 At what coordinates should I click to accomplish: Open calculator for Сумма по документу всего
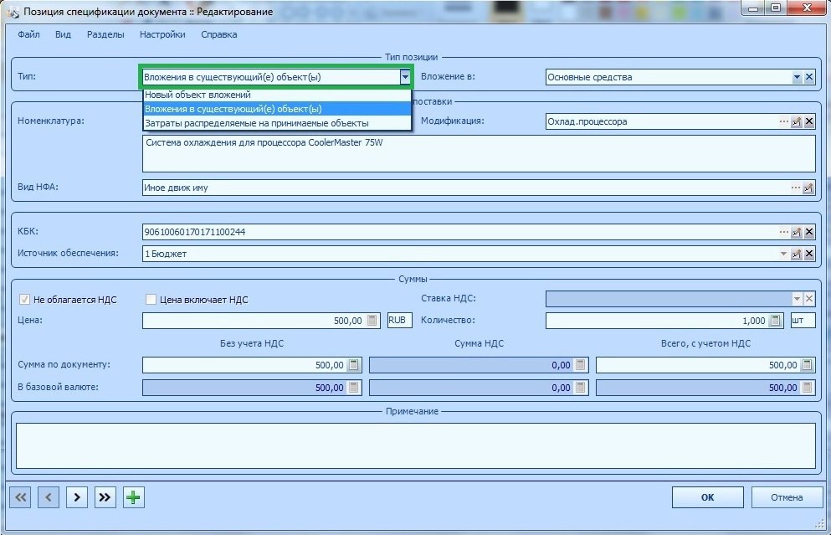808,365
